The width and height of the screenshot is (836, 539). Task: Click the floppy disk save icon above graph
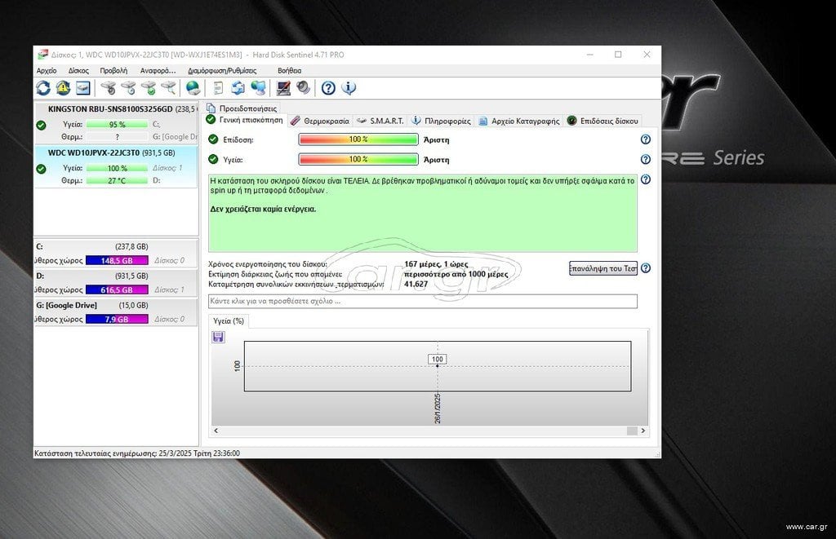[218, 337]
